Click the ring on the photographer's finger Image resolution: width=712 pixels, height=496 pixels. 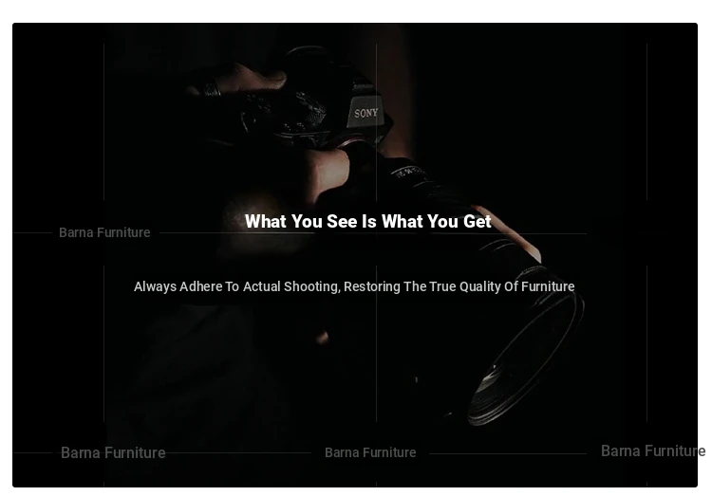click(212, 88)
